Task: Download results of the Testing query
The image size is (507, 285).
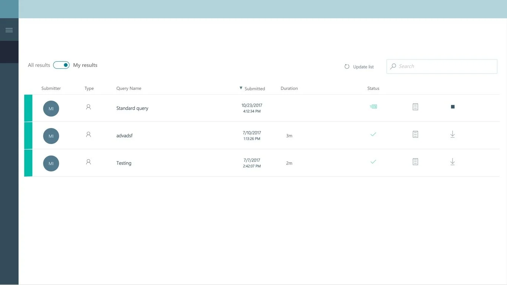Action: tap(452, 162)
